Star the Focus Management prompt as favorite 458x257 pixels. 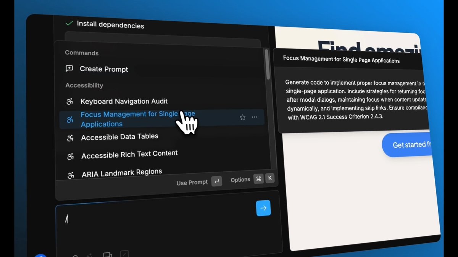pyautogui.click(x=242, y=117)
